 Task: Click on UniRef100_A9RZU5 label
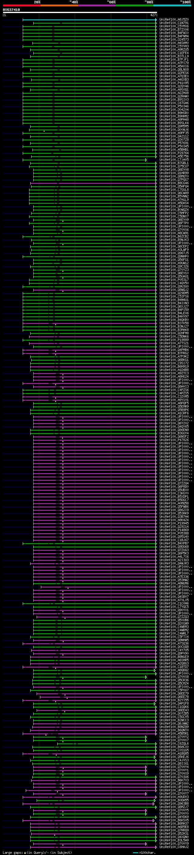[x=174, y=49]
